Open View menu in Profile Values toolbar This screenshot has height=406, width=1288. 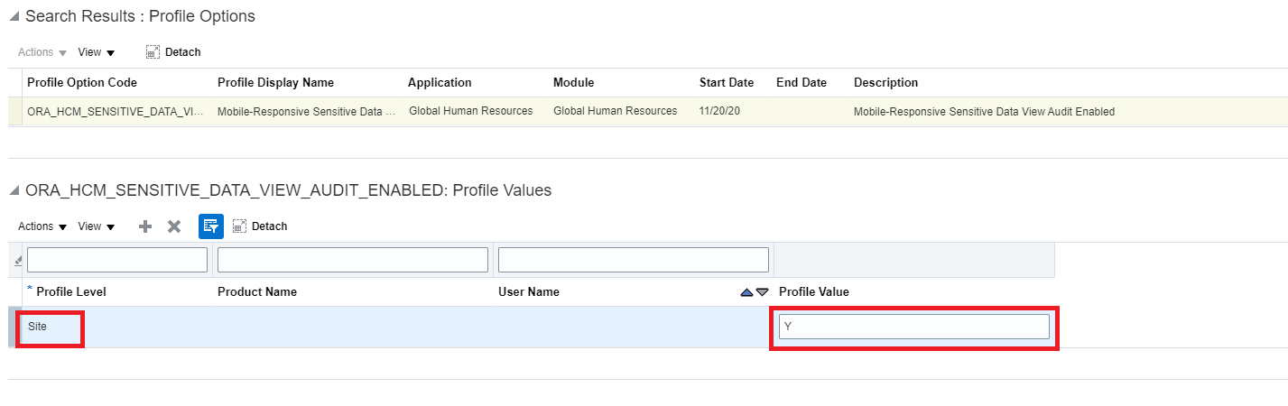click(x=96, y=226)
